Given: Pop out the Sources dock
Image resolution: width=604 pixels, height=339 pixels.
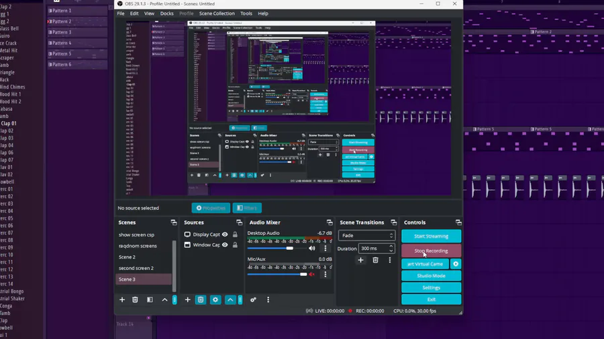Looking at the screenshot, I should [x=239, y=222].
